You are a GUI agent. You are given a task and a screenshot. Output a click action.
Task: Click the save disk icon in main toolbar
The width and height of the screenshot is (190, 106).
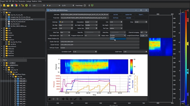coord(12,5)
